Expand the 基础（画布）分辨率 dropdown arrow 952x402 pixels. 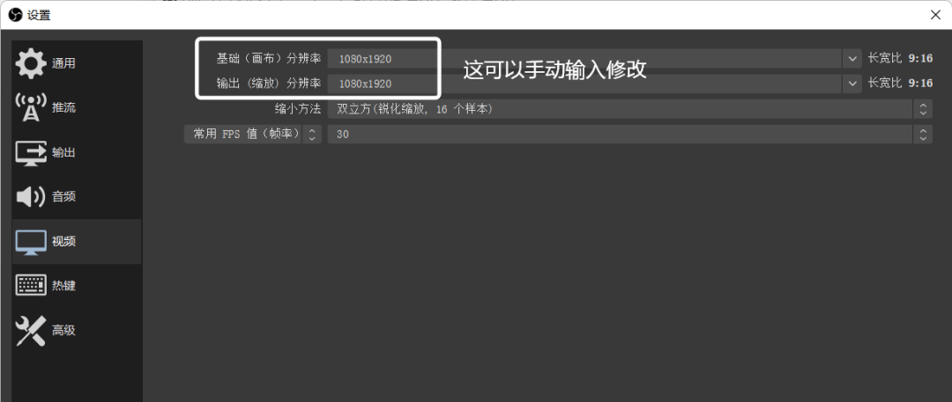(x=852, y=58)
